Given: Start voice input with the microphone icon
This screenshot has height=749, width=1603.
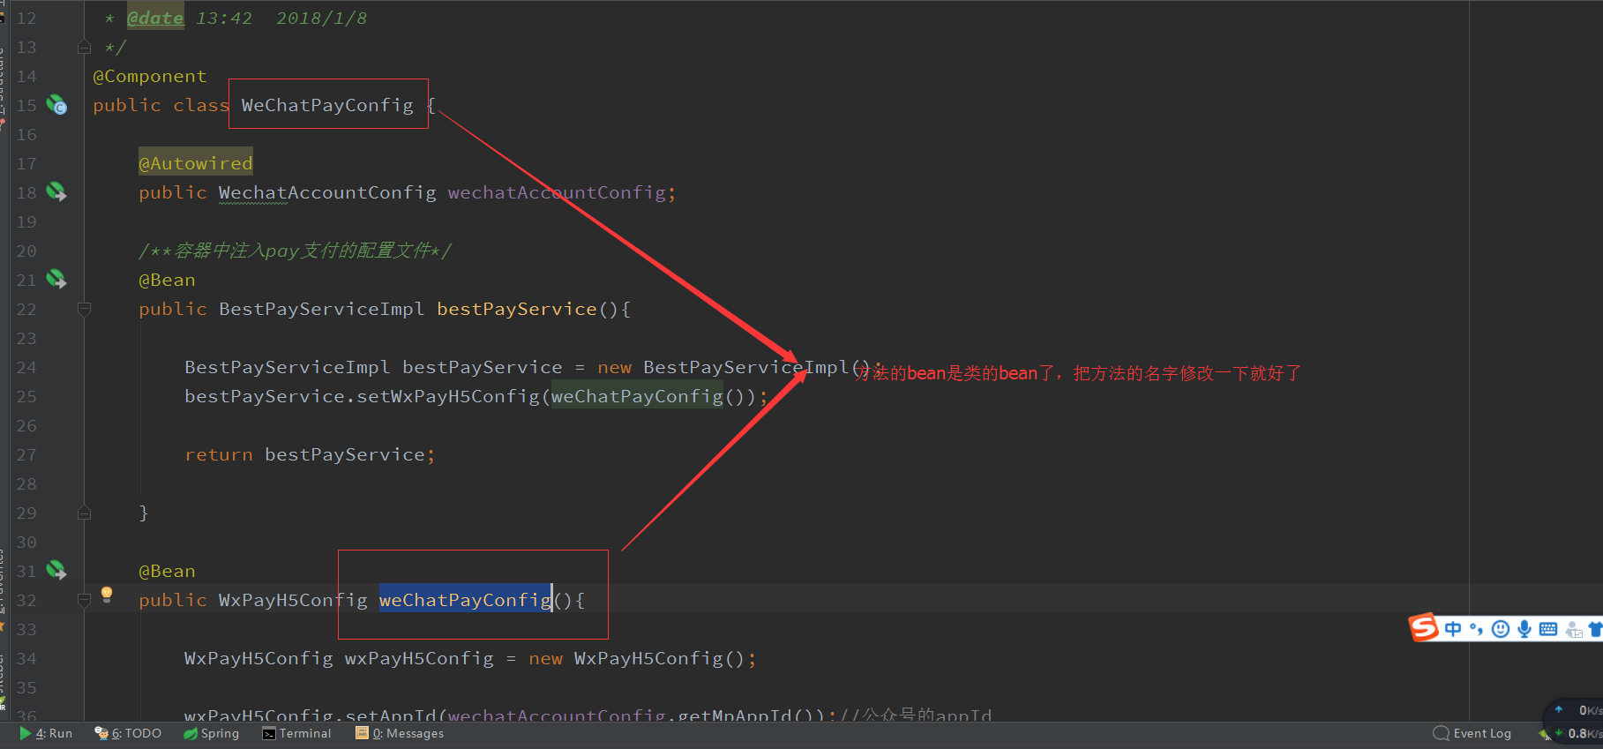Looking at the screenshot, I should point(1524,629).
